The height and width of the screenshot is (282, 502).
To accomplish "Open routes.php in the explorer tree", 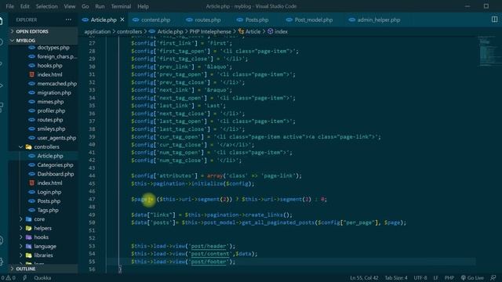I will coord(50,120).
